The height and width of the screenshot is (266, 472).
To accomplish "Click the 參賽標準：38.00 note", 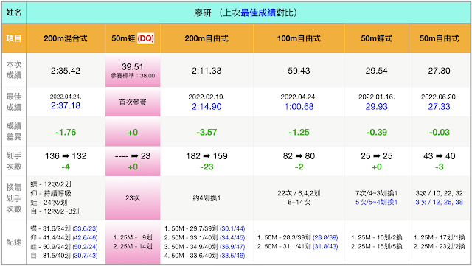I will point(133,76).
